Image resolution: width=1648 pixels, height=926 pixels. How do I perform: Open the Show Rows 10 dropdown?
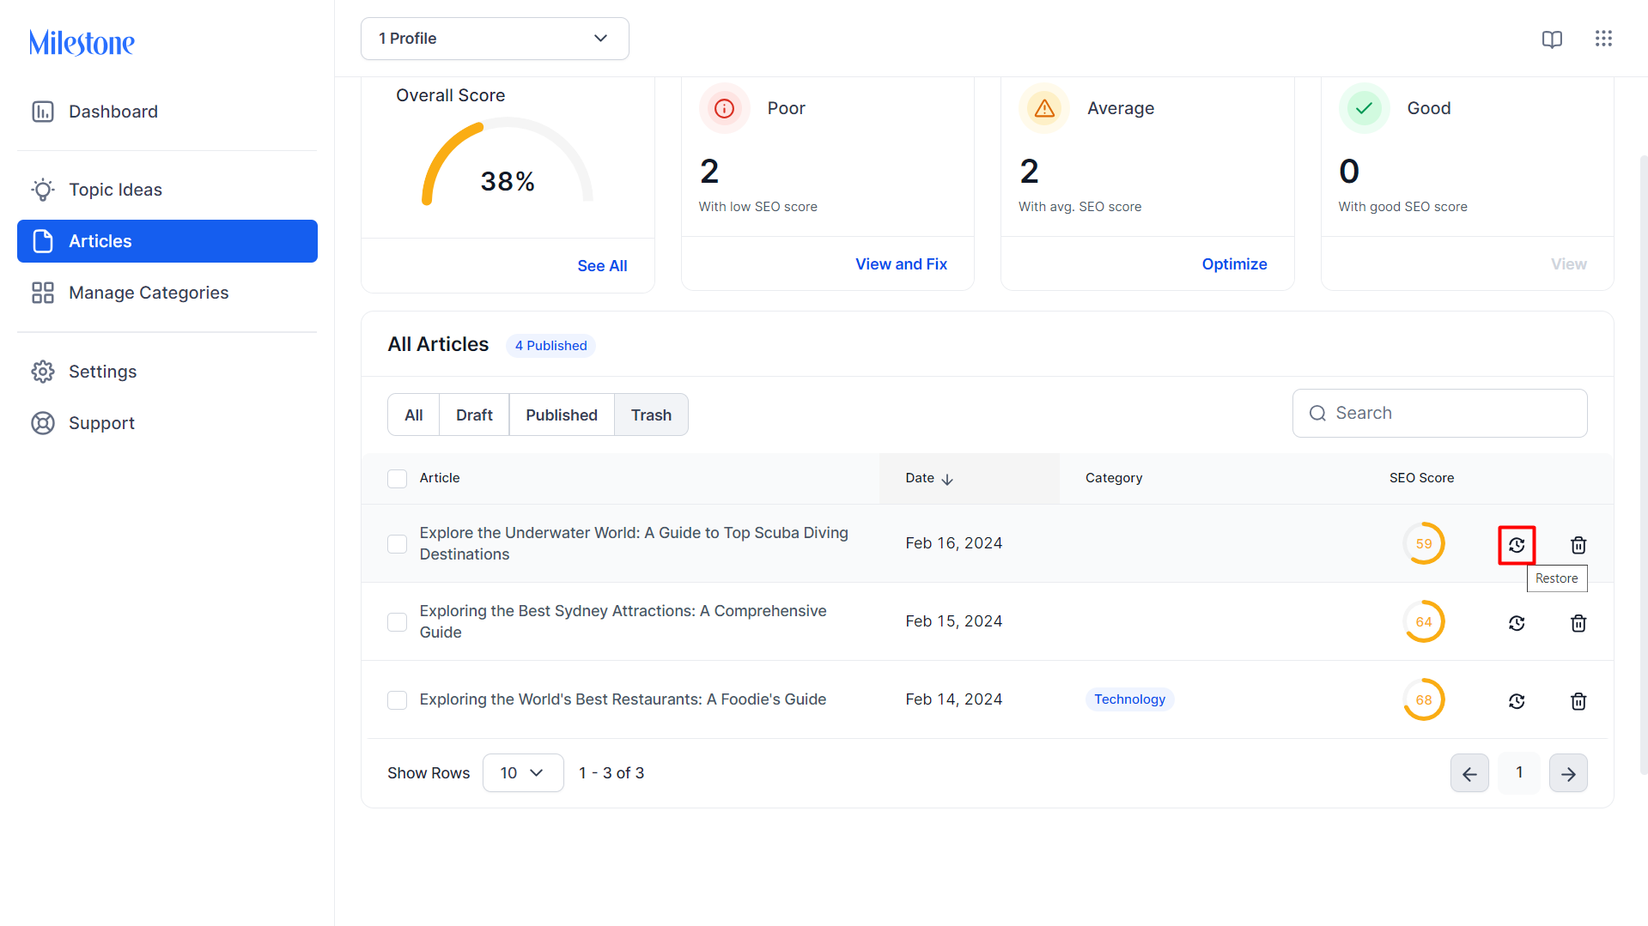(523, 773)
